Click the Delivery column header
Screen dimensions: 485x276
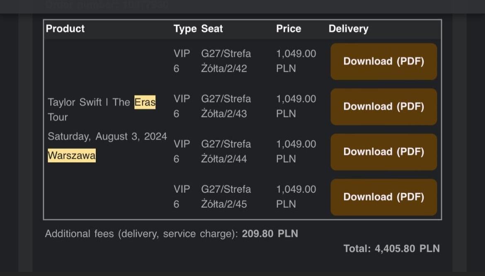(x=348, y=29)
